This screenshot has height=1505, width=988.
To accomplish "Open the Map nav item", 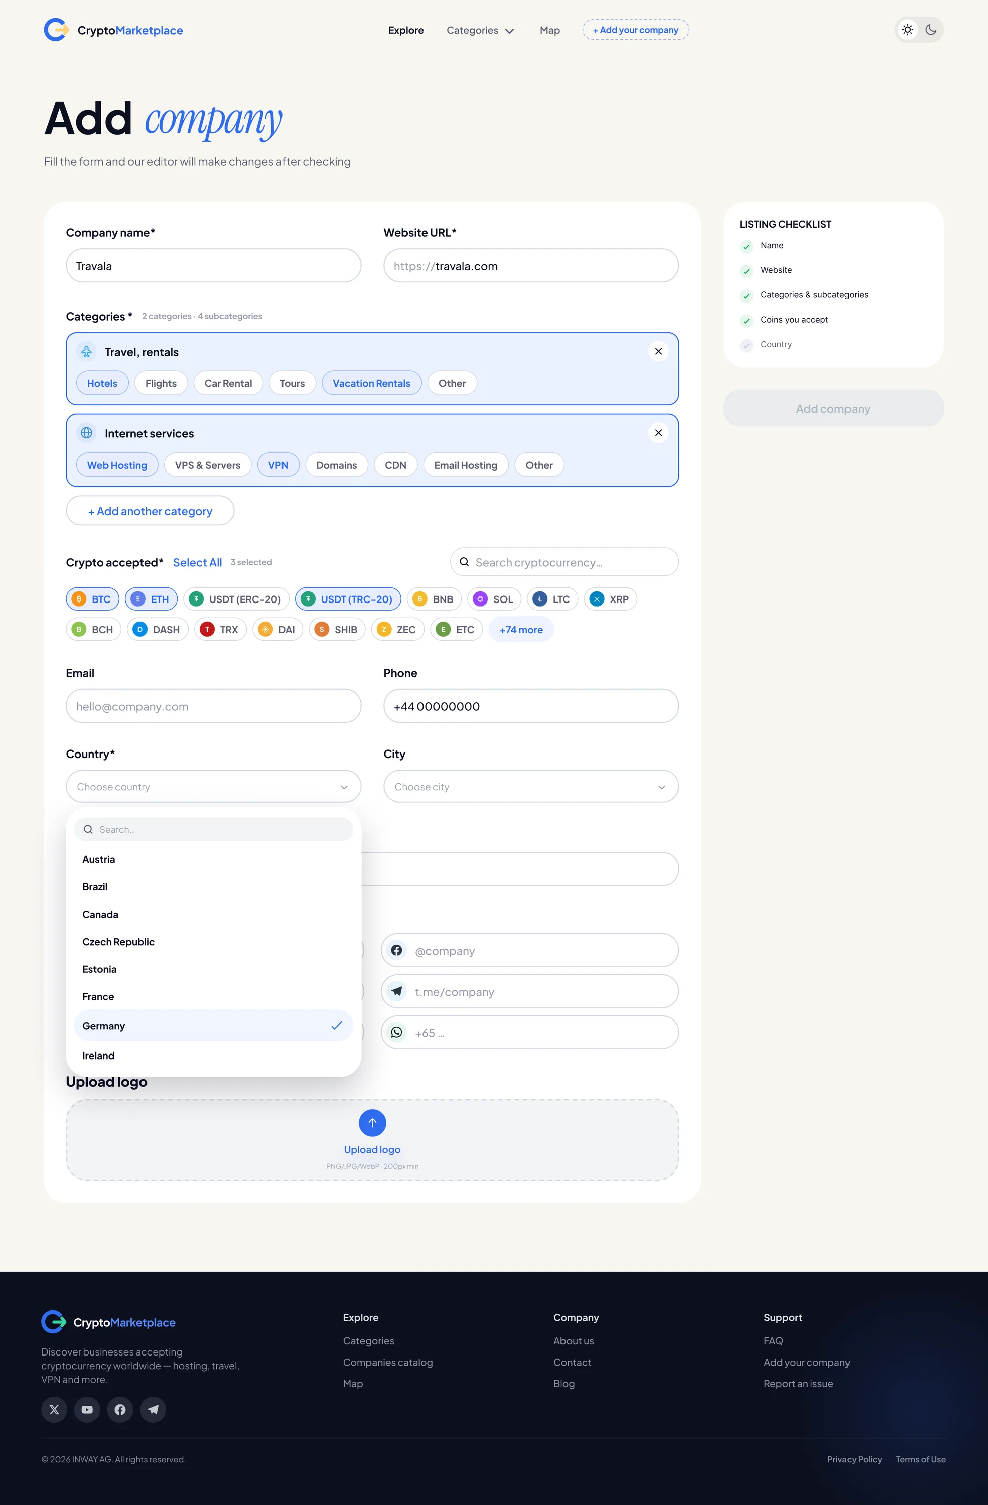I will click(x=549, y=30).
